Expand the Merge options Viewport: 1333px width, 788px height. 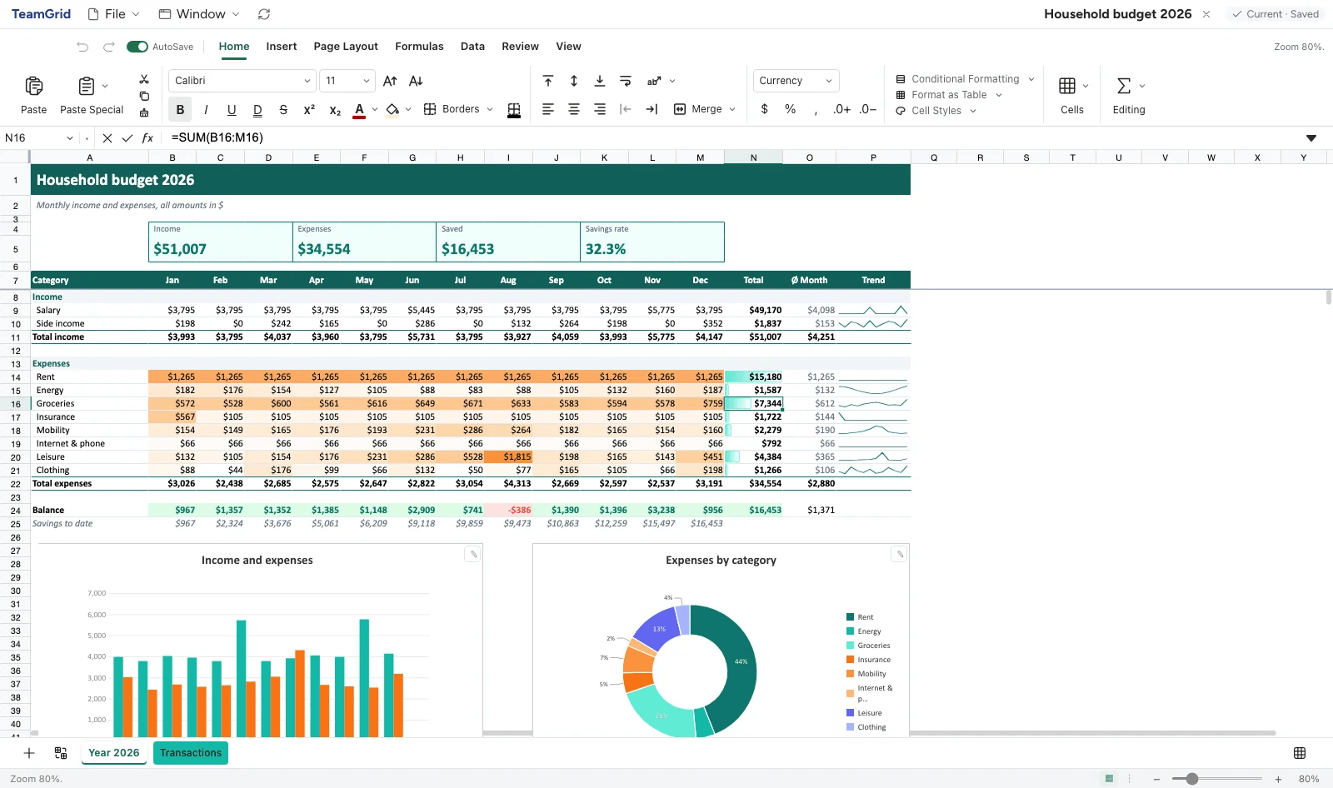(x=732, y=109)
